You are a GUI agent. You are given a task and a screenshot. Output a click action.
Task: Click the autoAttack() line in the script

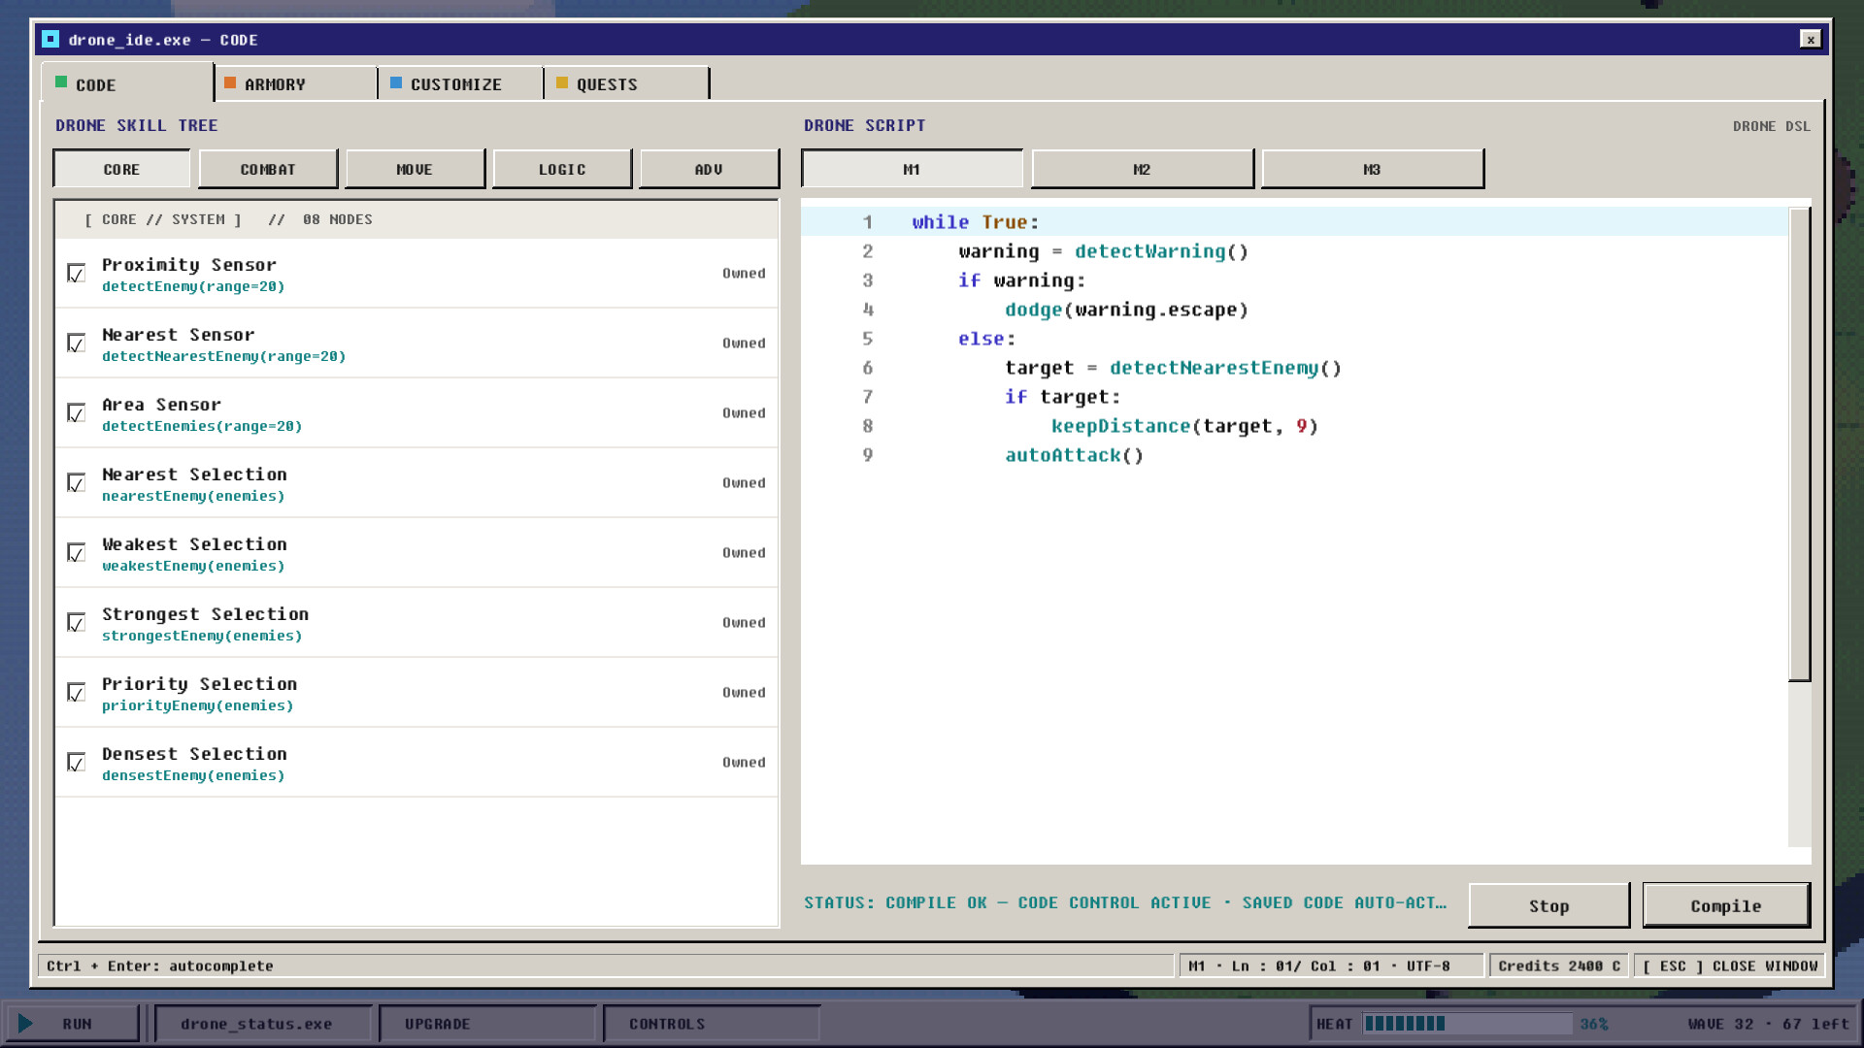tap(1074, 455)
